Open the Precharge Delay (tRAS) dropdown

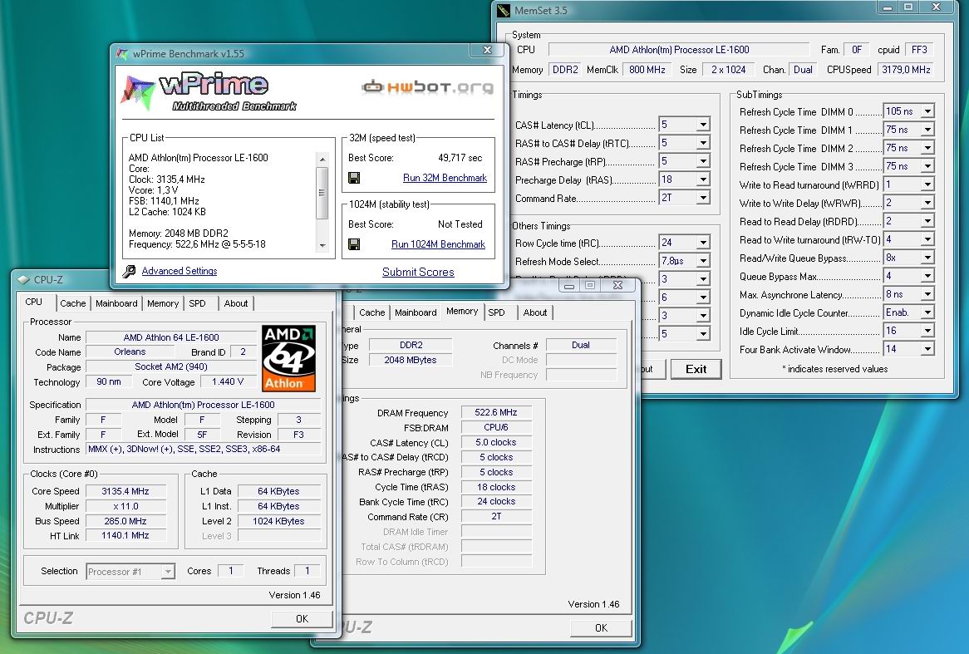(703, 179)
